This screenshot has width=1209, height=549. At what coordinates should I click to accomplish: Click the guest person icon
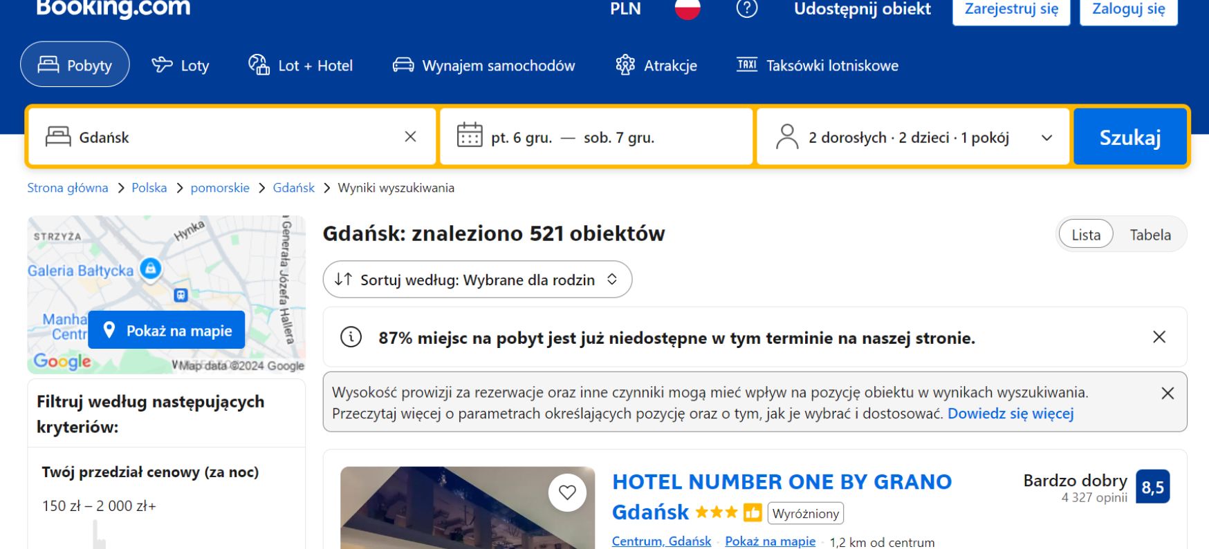tap(787, 137)
